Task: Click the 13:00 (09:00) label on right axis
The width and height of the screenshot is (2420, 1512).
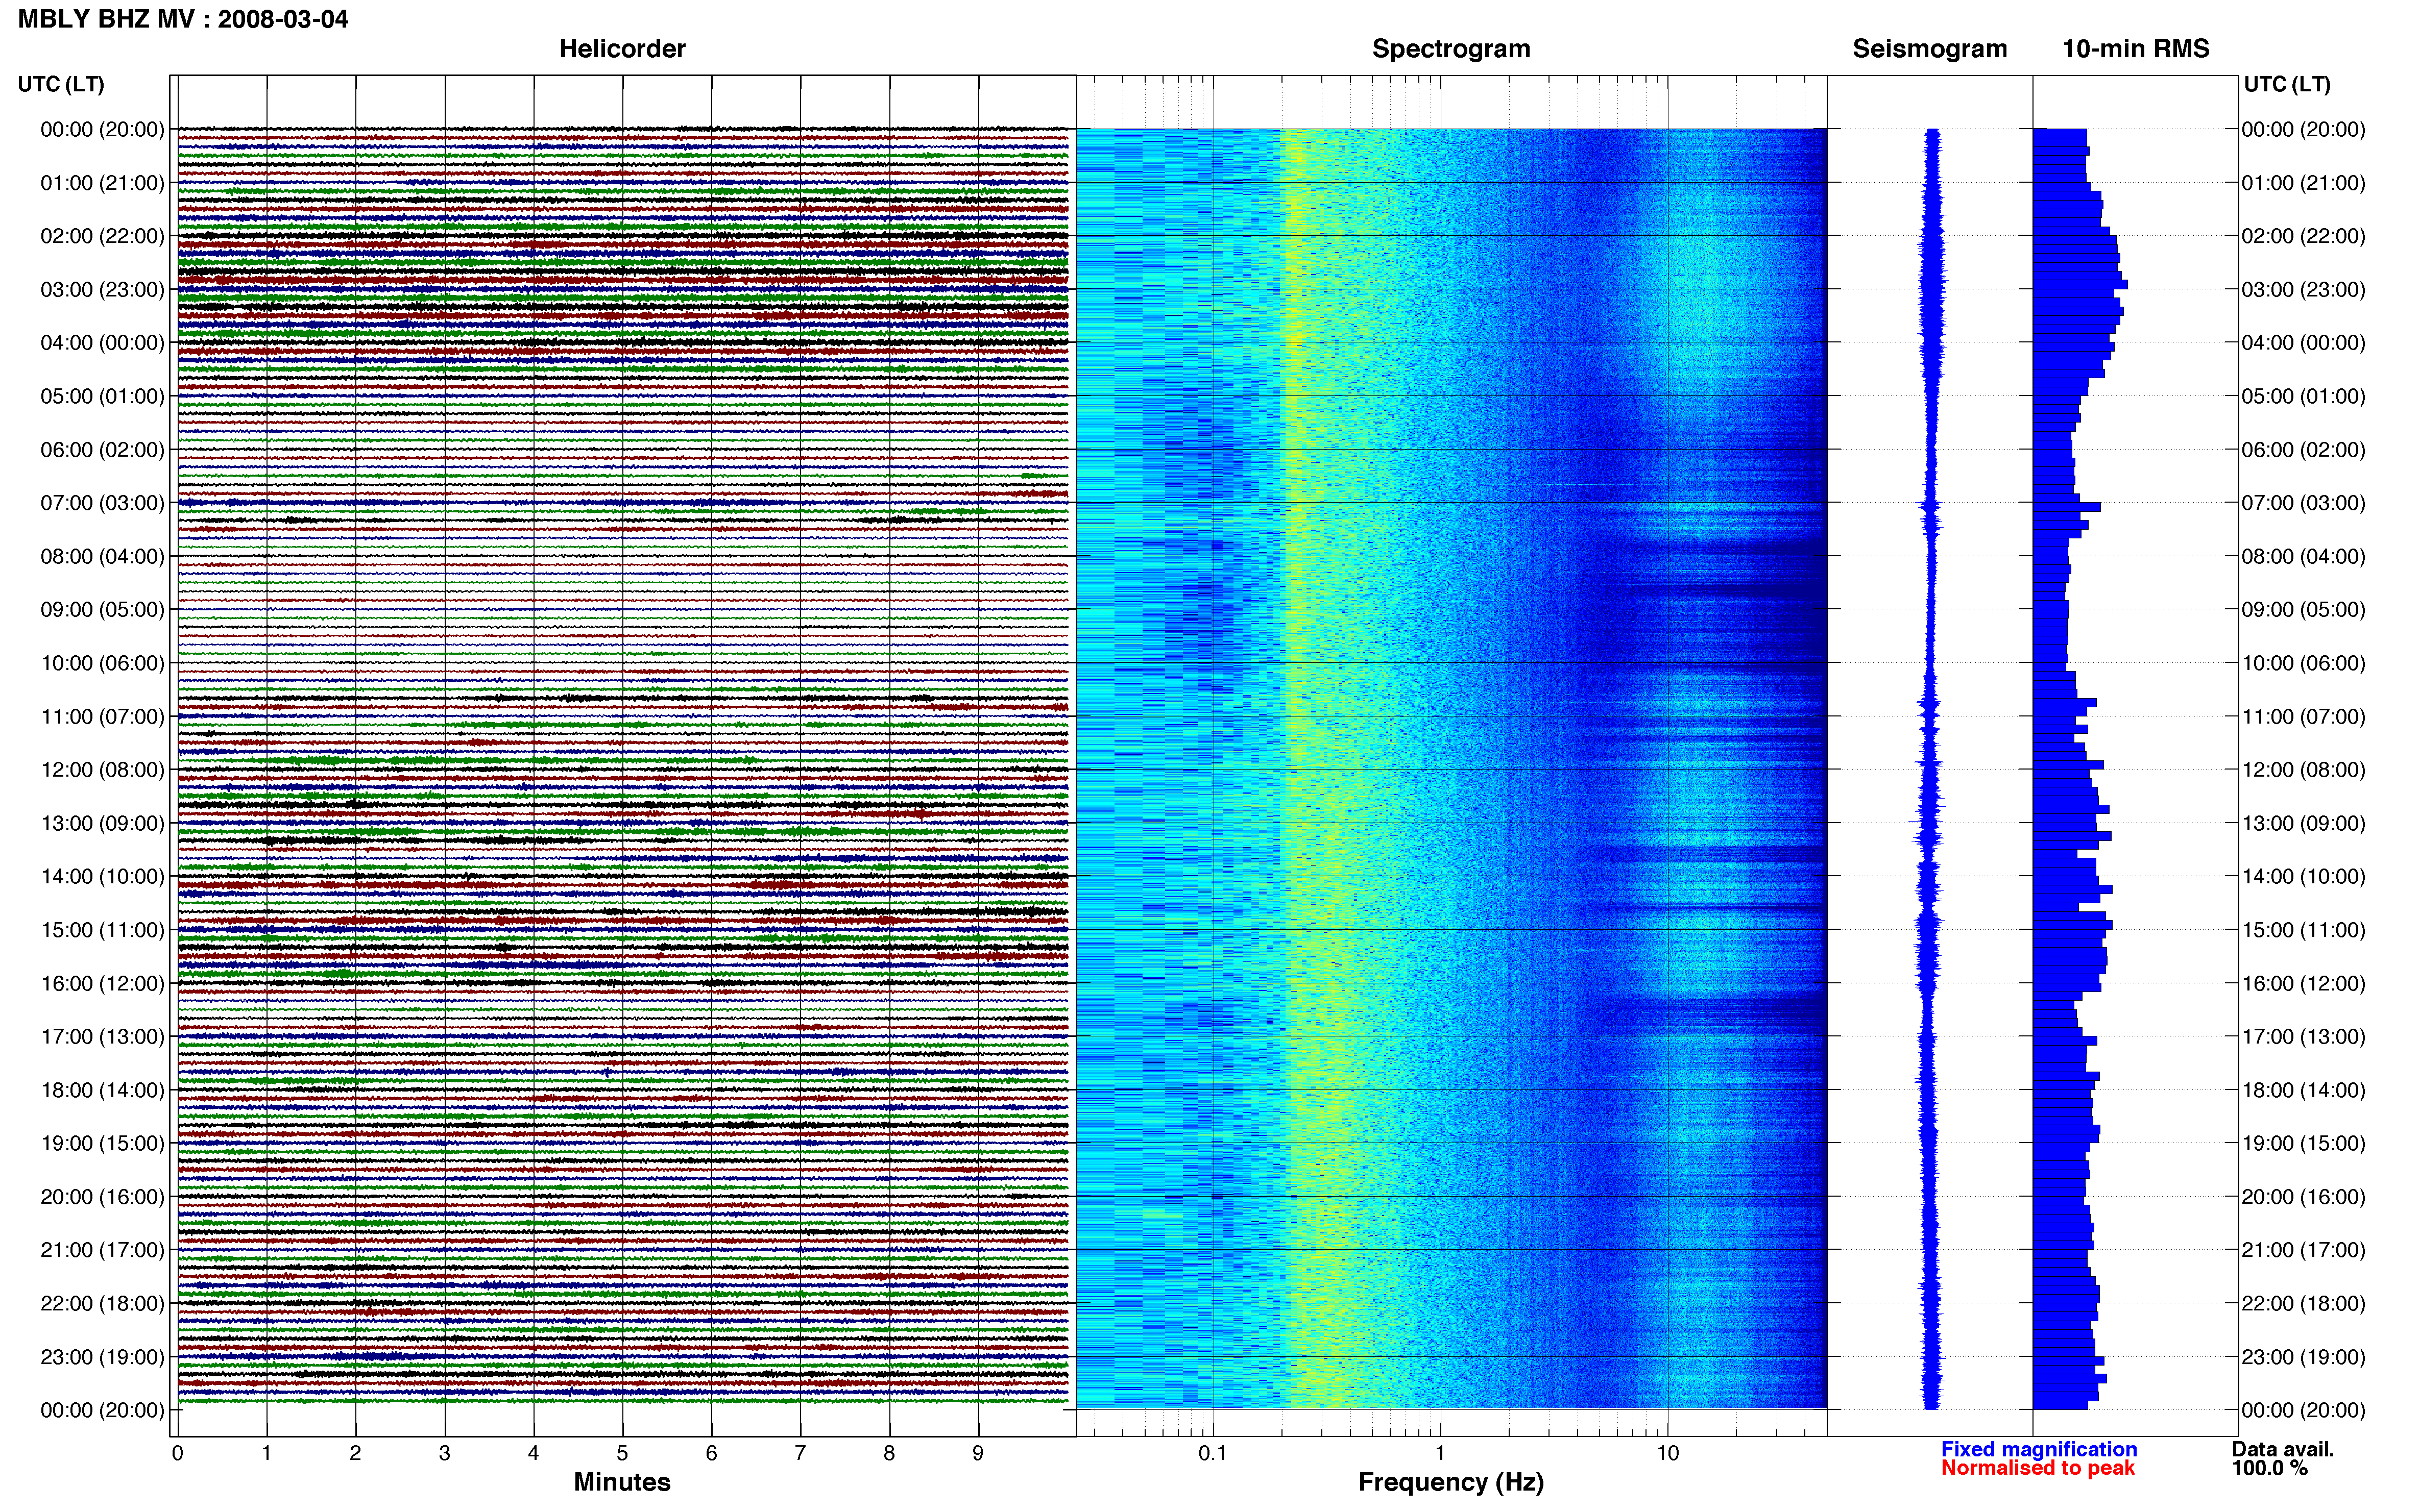Action: click(x=2303, y=824)
